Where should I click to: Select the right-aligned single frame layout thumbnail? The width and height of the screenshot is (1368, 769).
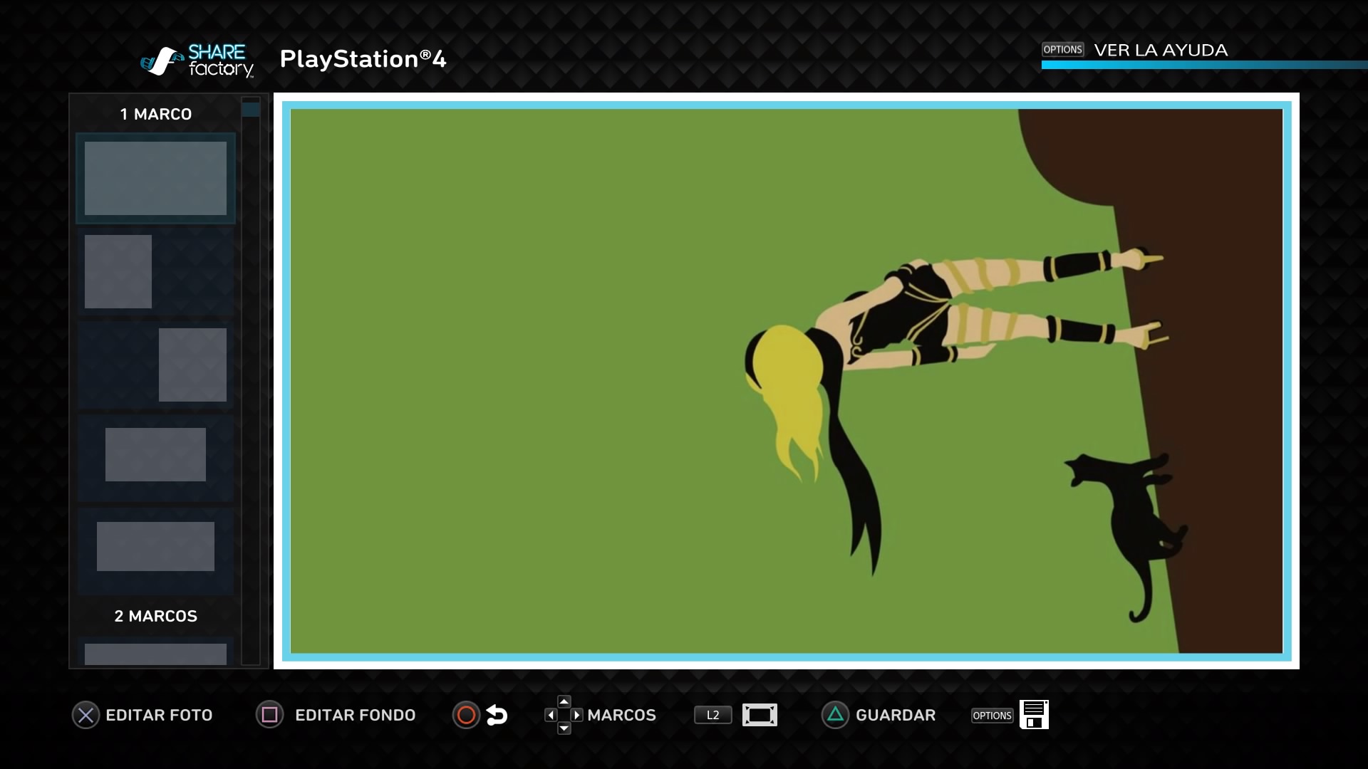click(x=155, y=365)
